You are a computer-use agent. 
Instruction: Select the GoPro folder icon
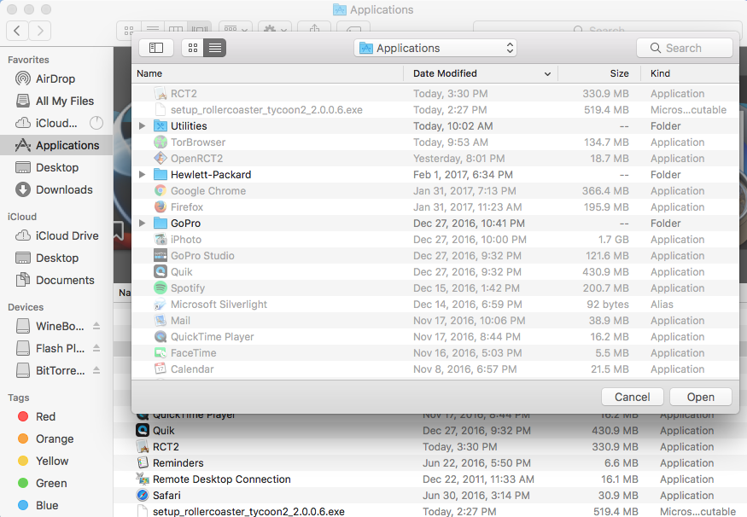[160, 223]
